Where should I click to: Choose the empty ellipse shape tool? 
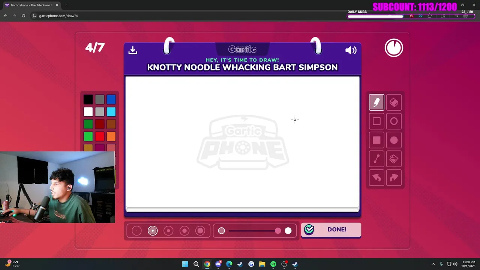(x=394, y=121)
